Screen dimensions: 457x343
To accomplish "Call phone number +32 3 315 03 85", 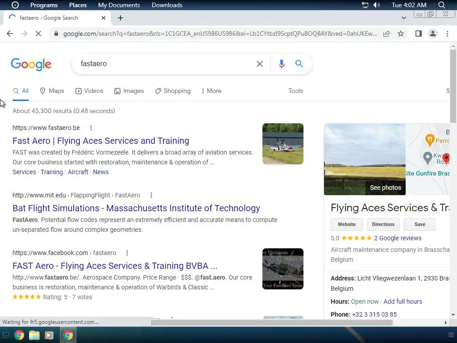I will pos(374,315).
